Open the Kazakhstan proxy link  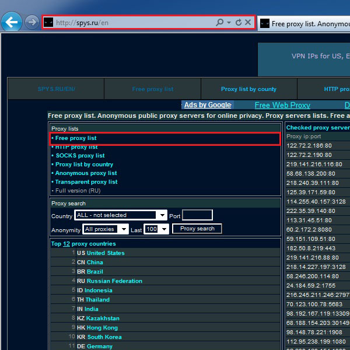tap(103, 318)
